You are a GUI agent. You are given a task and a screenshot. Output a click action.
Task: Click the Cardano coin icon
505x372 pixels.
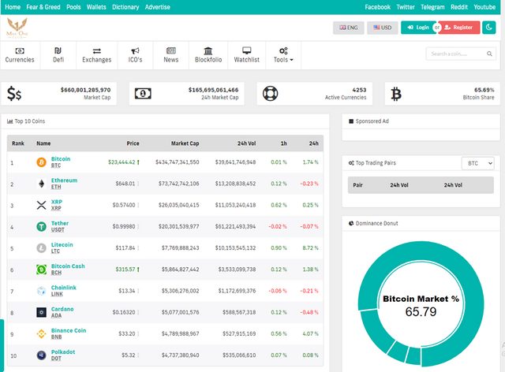point(41,312)
